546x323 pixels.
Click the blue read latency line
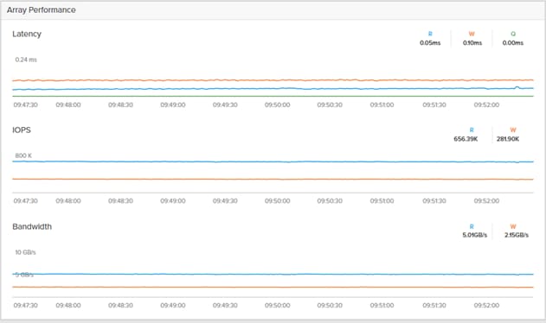coord(273,89)
